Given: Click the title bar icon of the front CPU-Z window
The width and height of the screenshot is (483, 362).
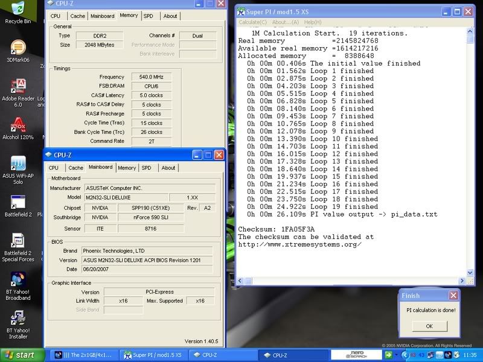Looking at the screenshot, I should [x=49, y=154].
